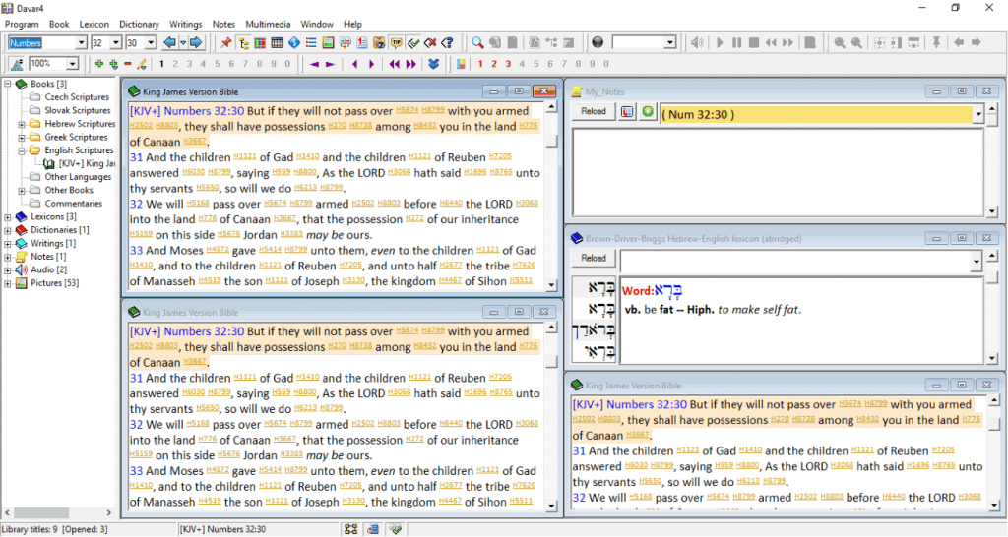Open the Numbers book dropdown
The image size is (1008, 537).
(x=80, y=43)
